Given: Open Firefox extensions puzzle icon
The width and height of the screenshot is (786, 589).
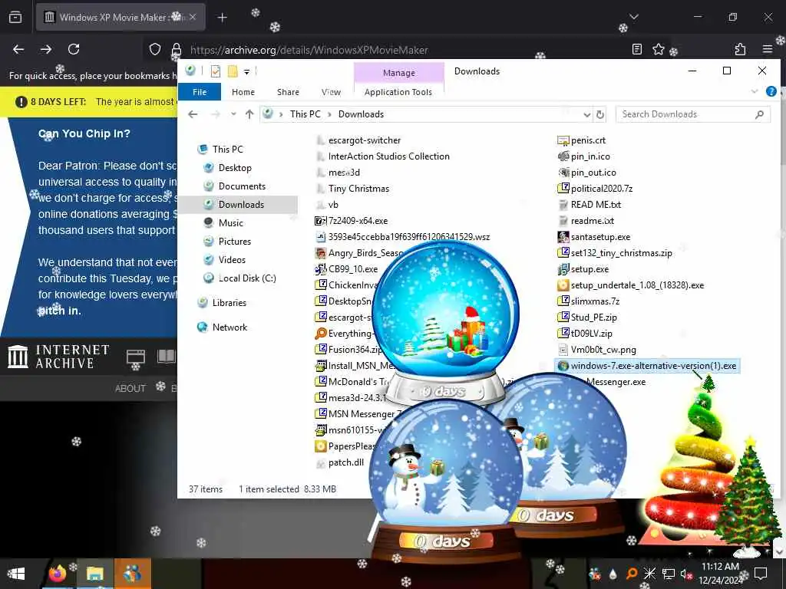Looking at the screenshot, I should click(740, 49).
